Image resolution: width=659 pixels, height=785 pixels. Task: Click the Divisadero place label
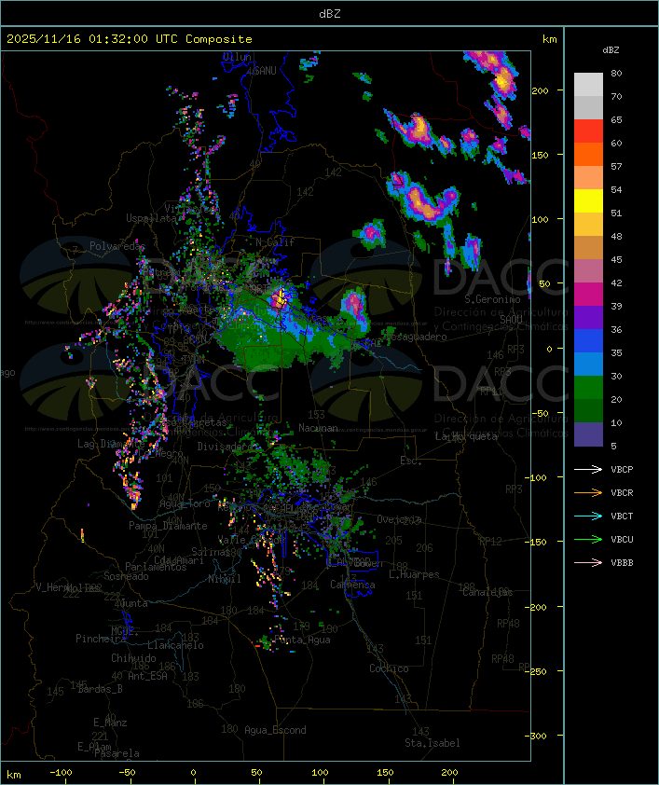click(x=225, y=447)
